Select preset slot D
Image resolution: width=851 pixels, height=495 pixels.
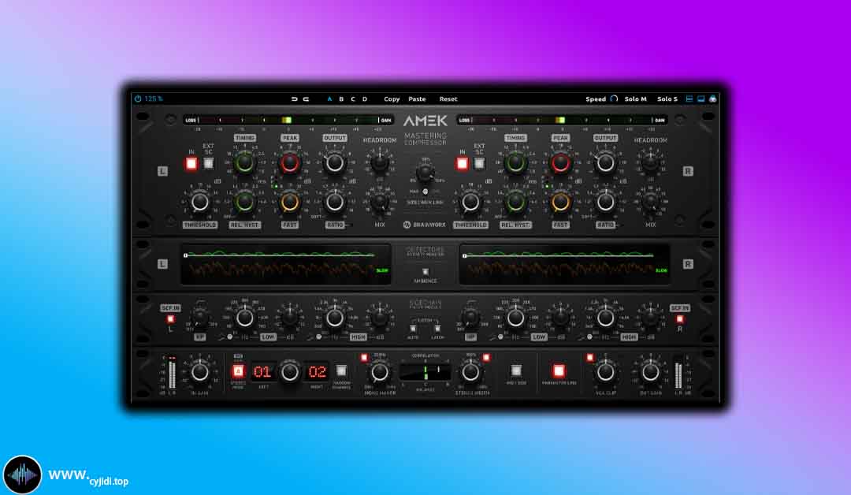tap(365, 99)
